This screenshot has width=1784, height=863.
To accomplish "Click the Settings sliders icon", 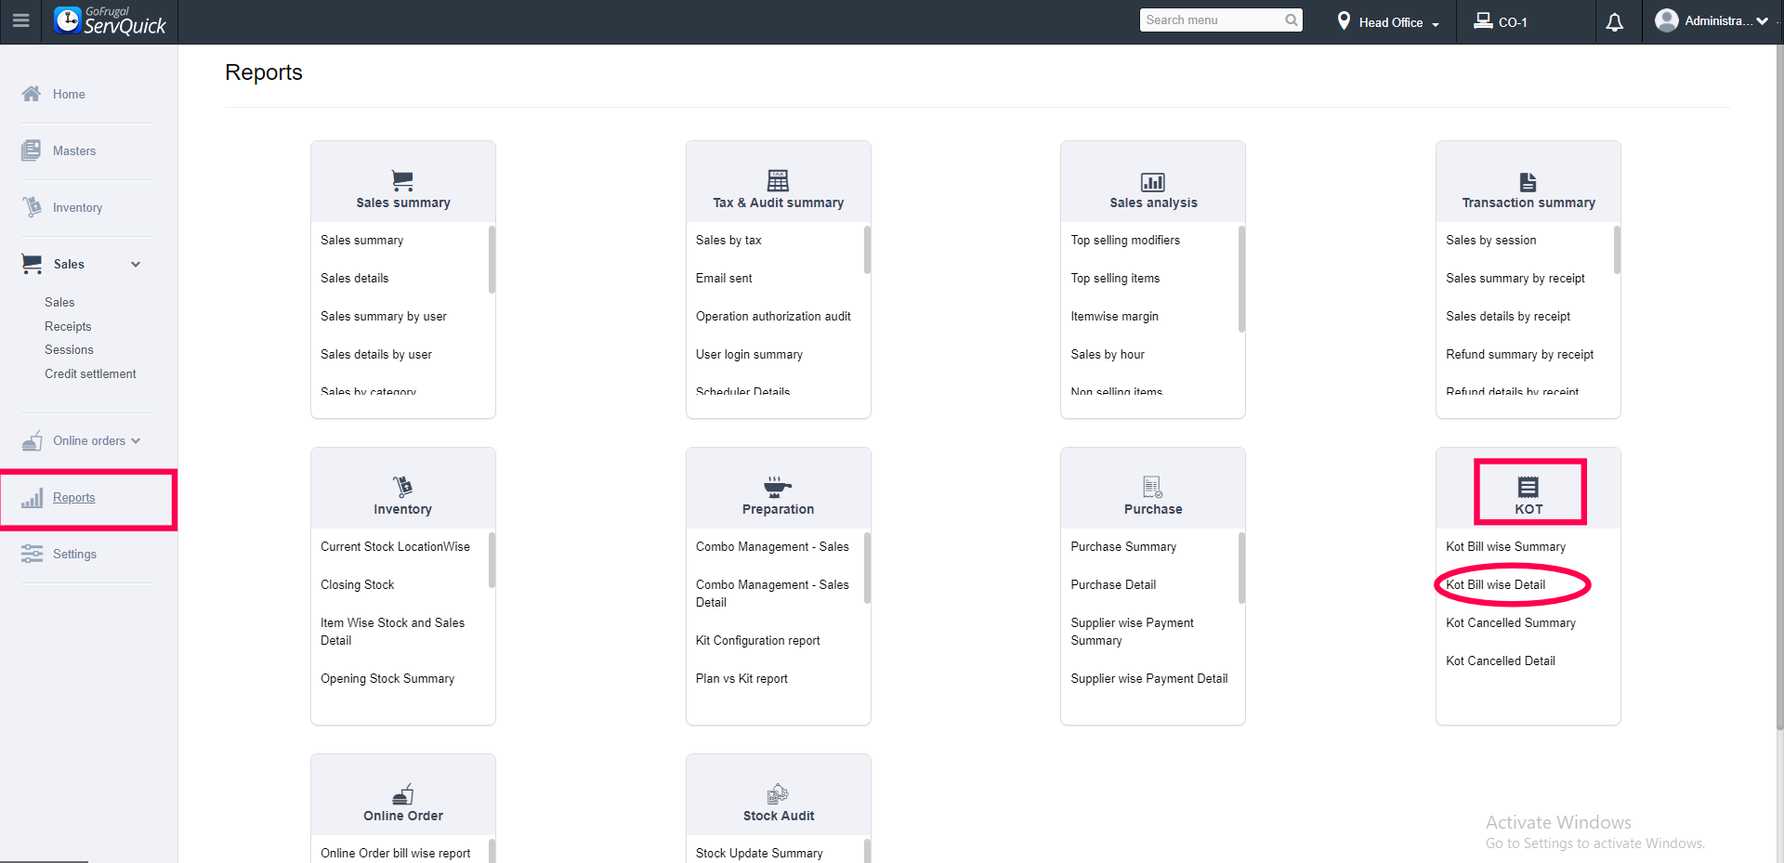I will 32,554.
